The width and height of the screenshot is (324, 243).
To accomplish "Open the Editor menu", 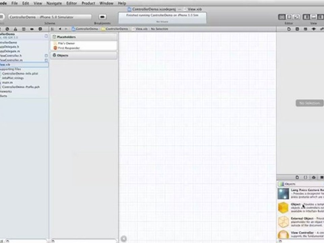I will coord(72,3).
